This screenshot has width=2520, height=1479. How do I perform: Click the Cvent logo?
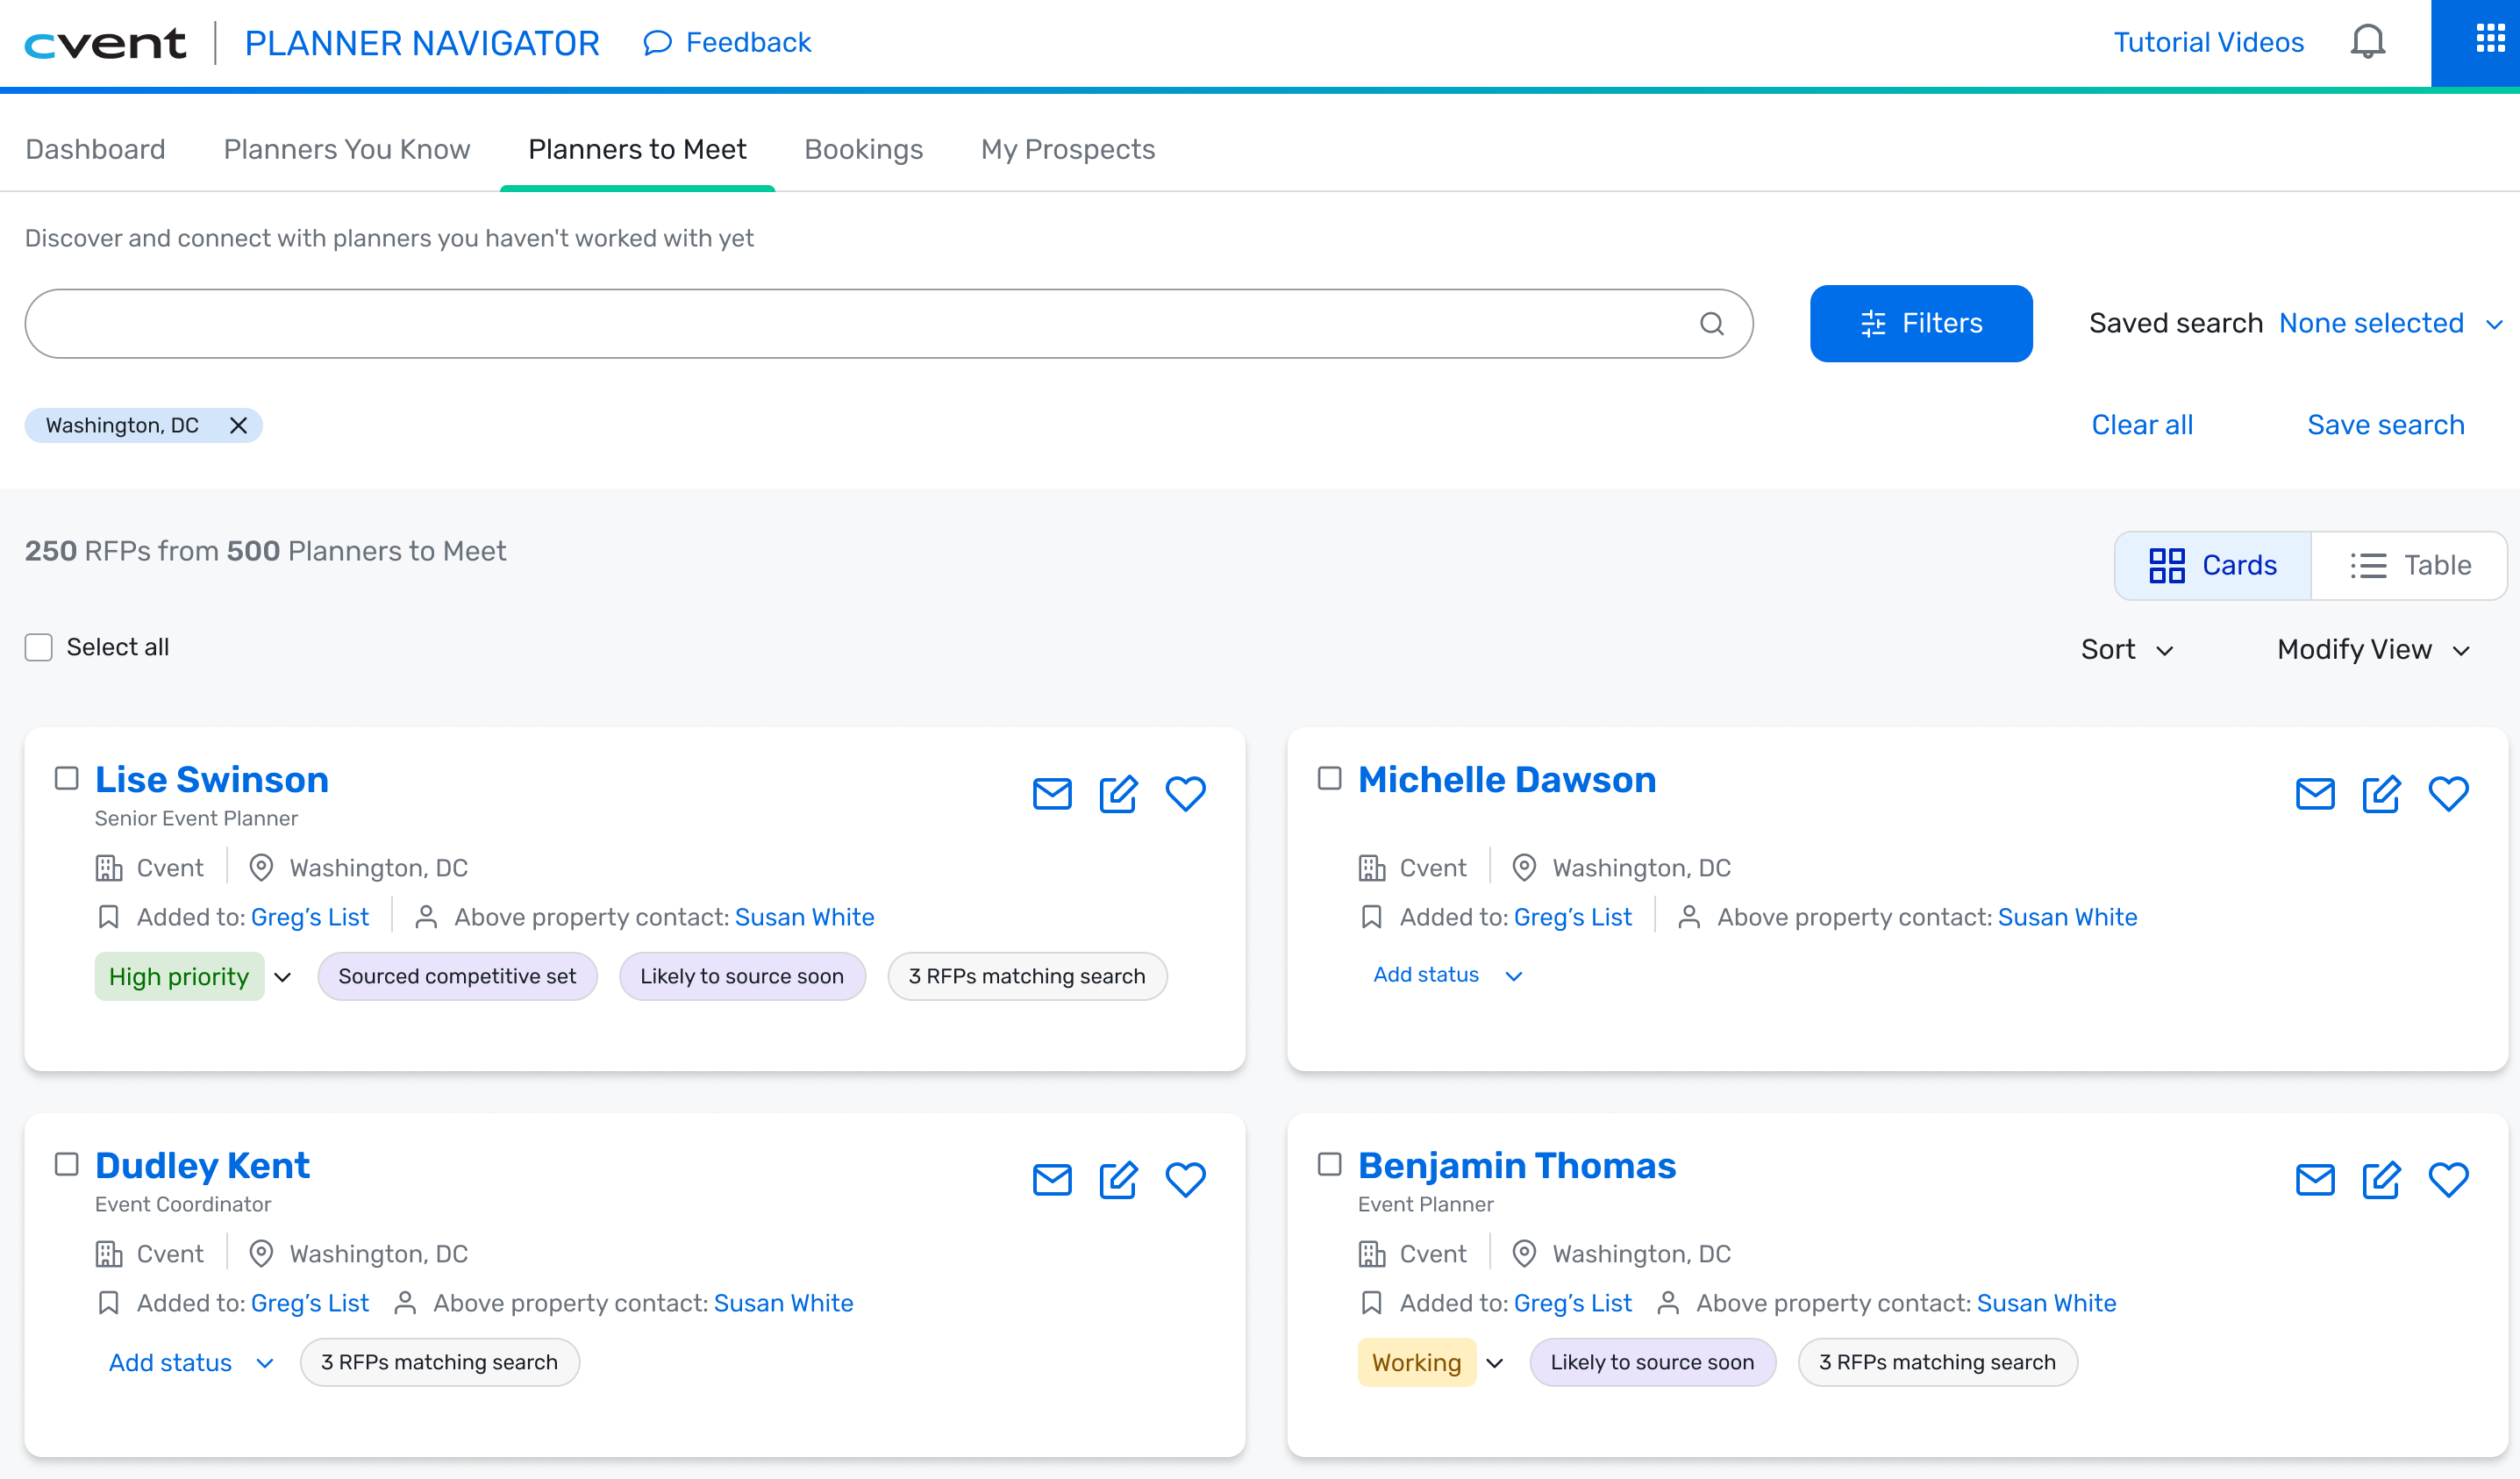click(106, 43)
